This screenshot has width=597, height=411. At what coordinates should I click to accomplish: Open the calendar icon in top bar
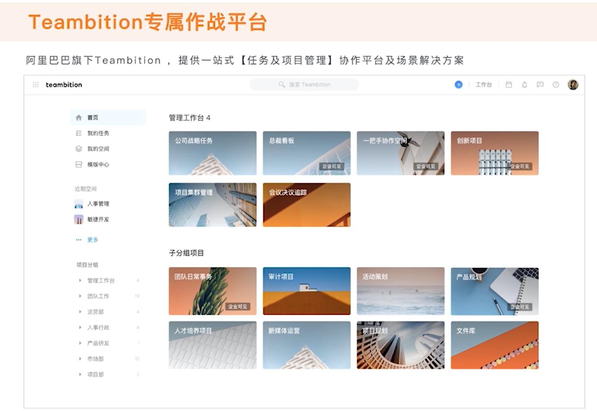pos(509,85)
